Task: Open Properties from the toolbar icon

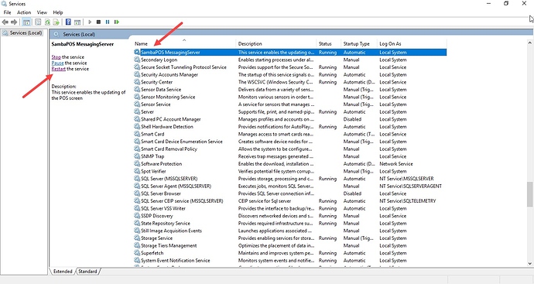Action: tap(38, 22)
